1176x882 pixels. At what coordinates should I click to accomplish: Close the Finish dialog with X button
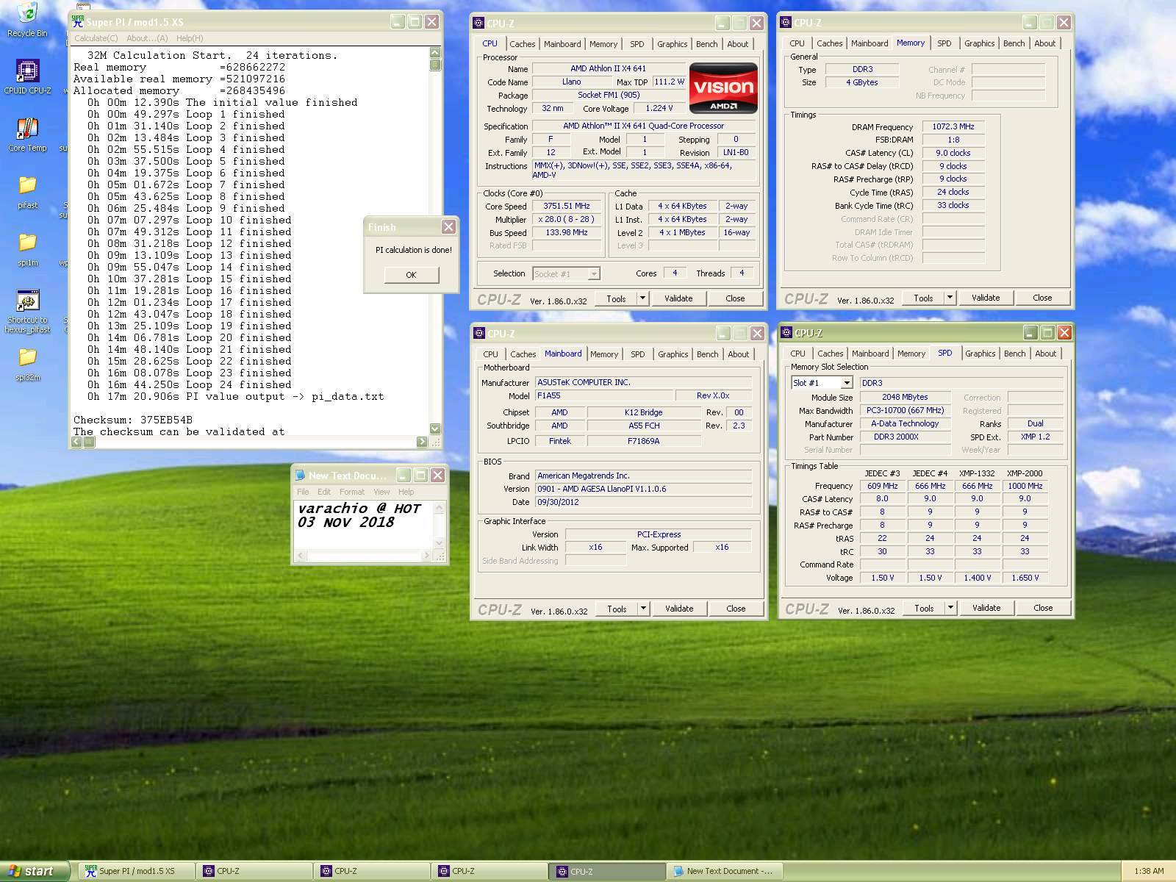click(x=448, y=227)
